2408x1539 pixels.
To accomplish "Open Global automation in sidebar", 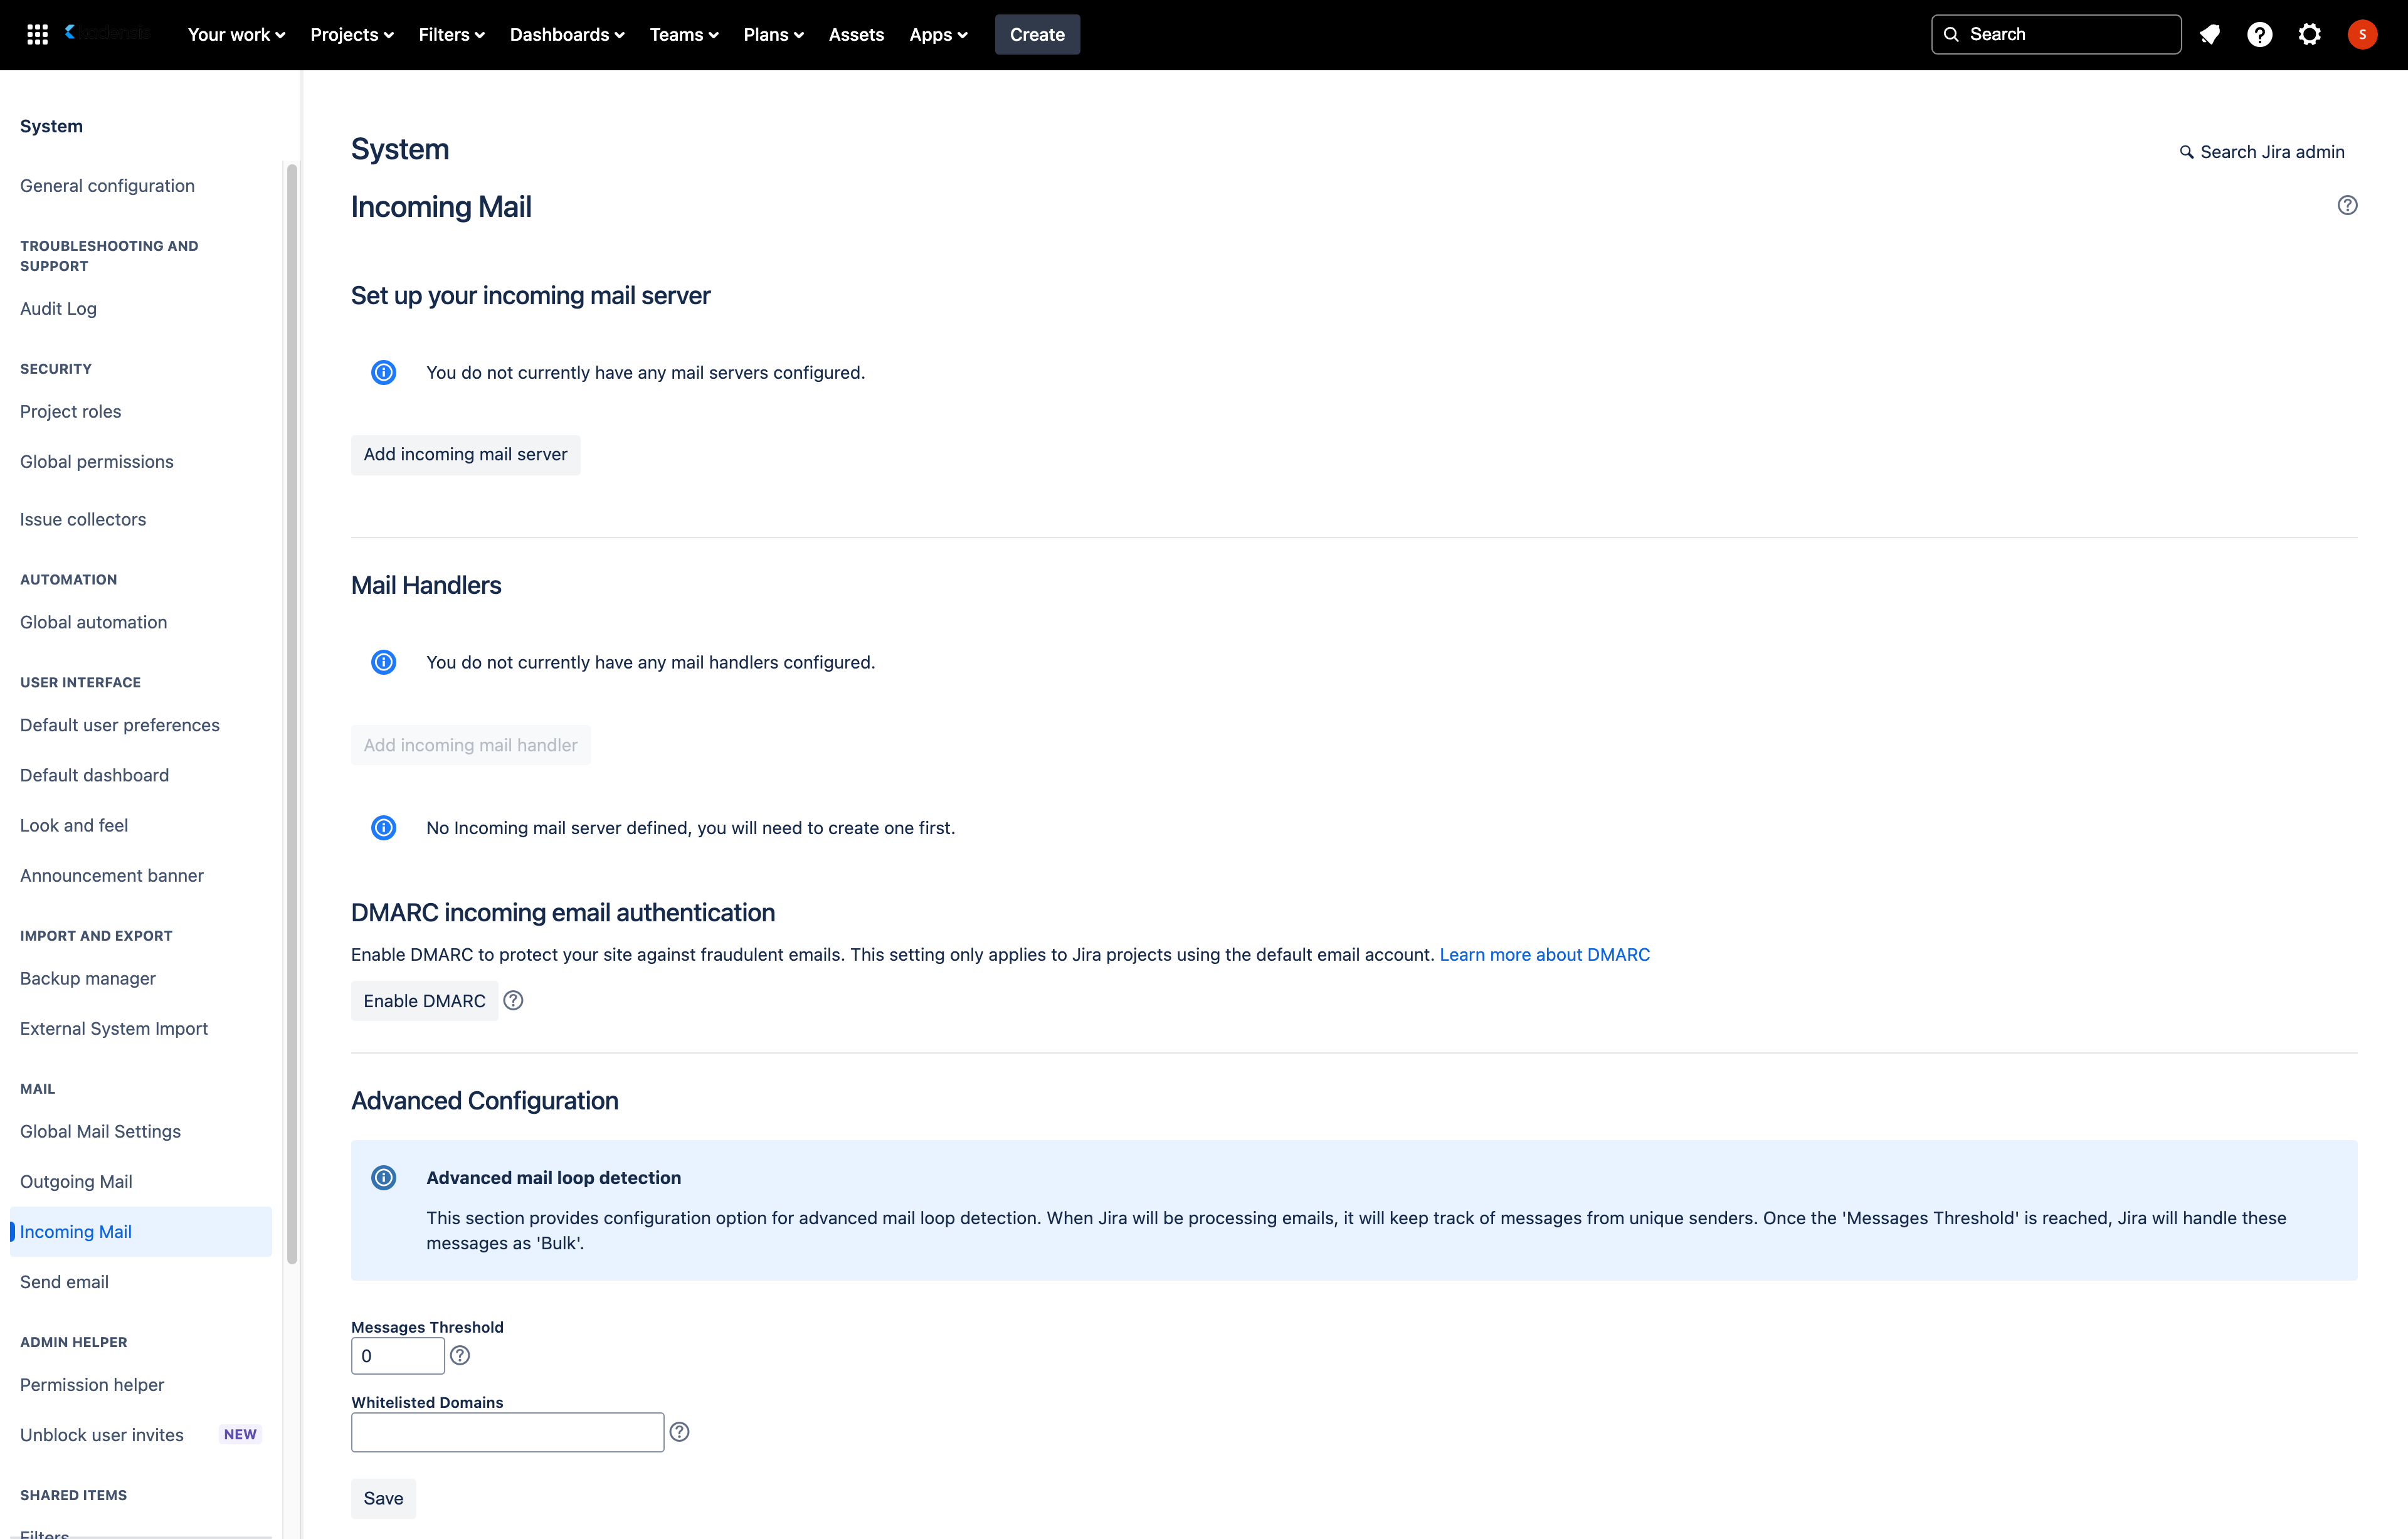I will click(94, 622).
